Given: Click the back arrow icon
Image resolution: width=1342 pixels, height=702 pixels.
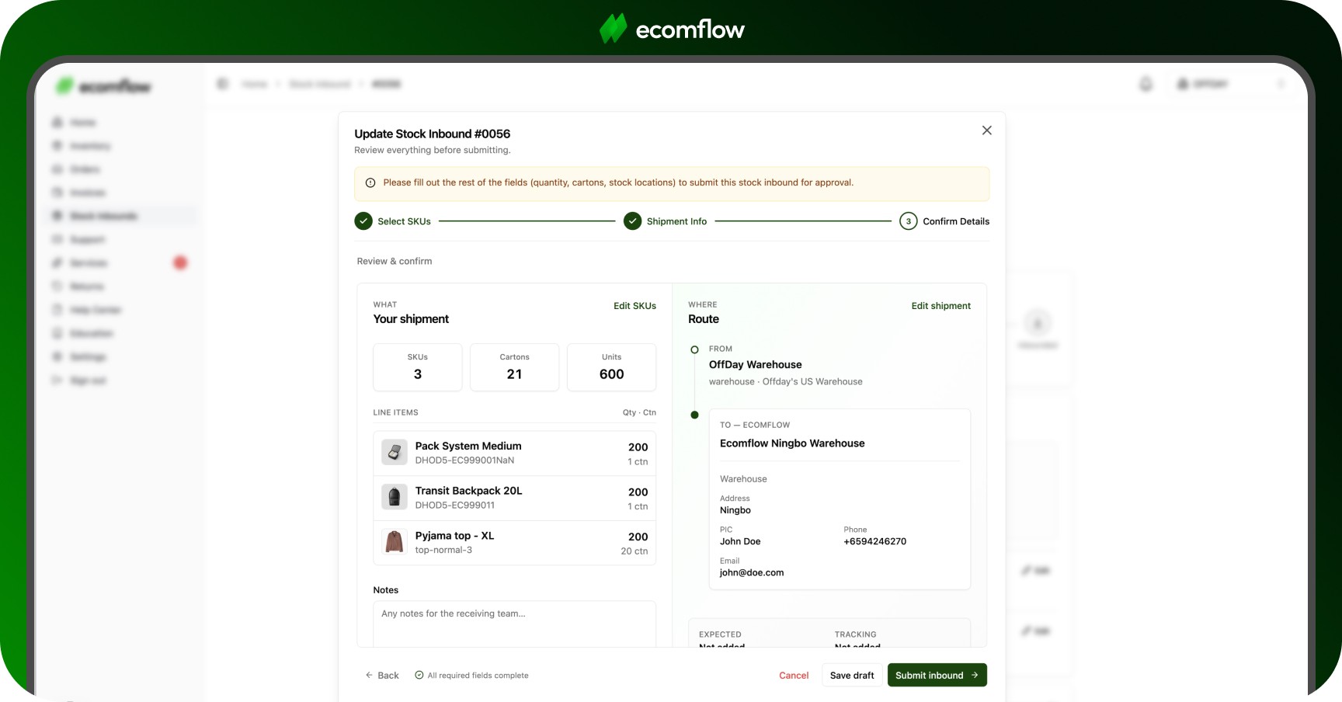Looking at the screenshot, I should coord(369,676).
